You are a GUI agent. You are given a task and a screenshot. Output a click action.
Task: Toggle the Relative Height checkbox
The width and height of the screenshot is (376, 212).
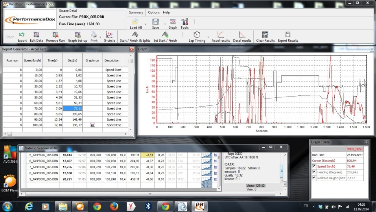point(313,178)
